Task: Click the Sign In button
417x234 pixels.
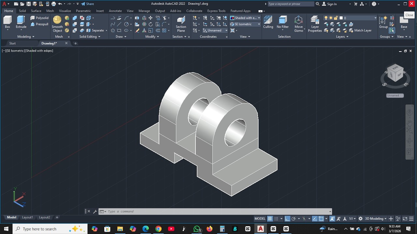Action: (329, 4)
